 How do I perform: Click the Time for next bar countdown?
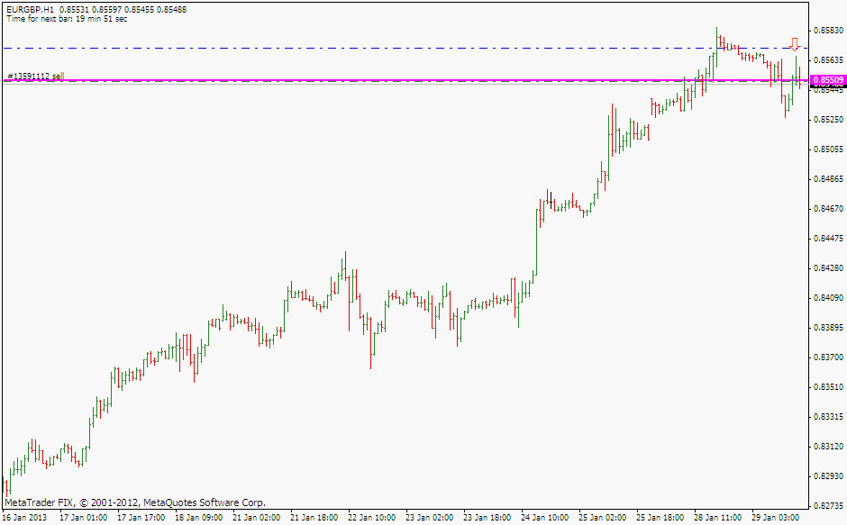tap(66, 18)
